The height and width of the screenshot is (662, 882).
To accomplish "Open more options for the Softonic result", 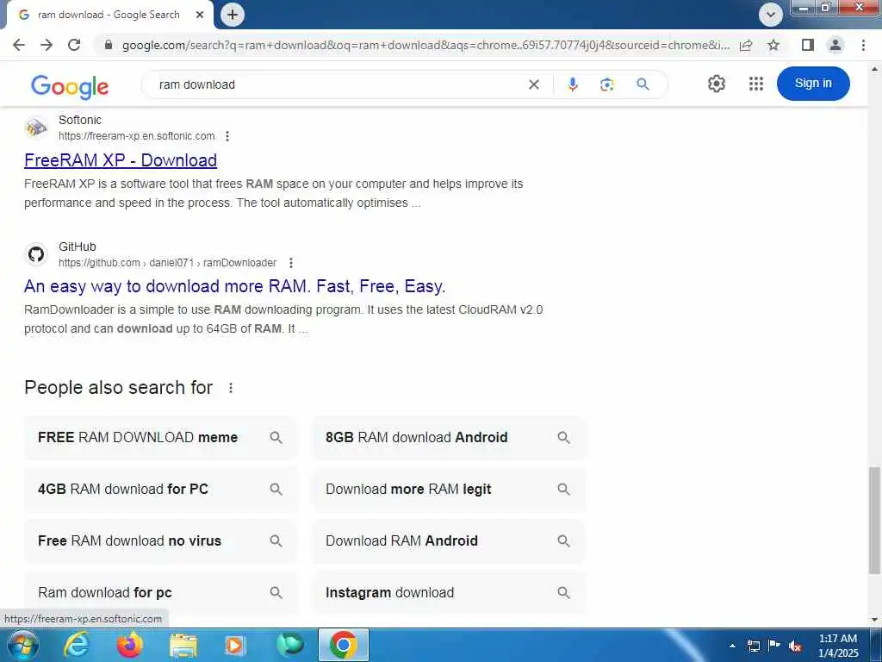I will 227,136.
